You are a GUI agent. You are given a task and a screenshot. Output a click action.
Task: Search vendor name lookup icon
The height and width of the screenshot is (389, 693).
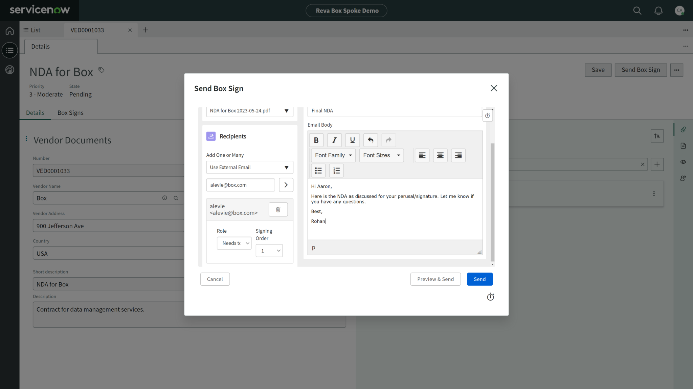click(x=176, y=198)
